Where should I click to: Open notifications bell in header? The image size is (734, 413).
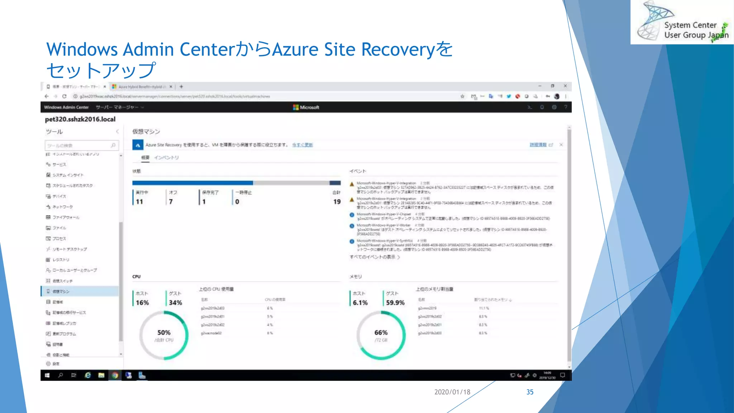[542, 107]
